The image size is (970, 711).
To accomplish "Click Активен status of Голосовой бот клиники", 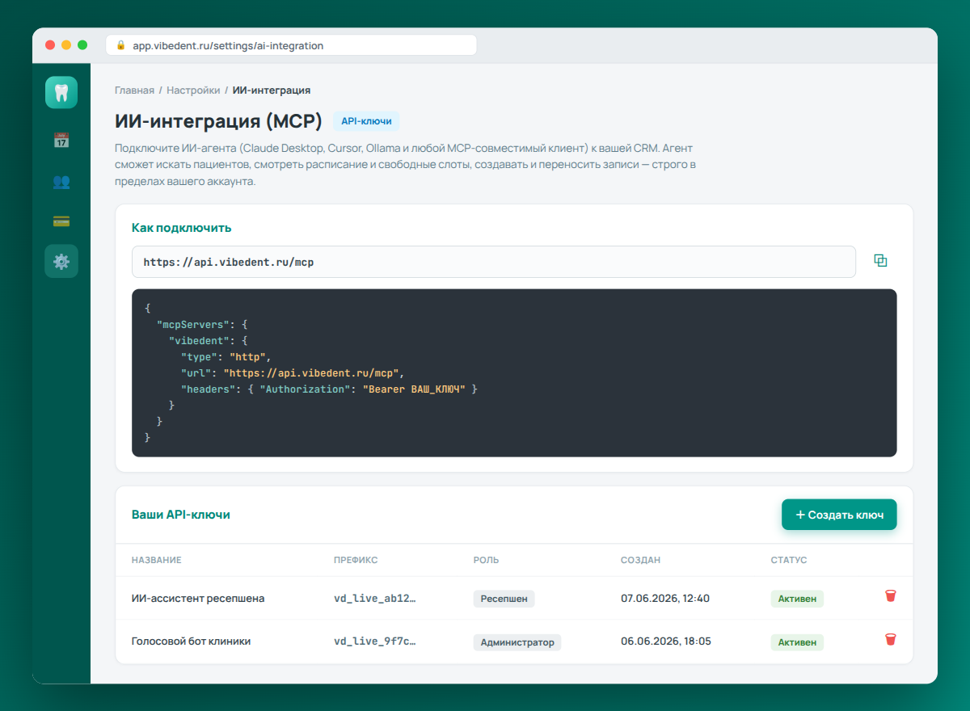I will click(x=797, y=642).
